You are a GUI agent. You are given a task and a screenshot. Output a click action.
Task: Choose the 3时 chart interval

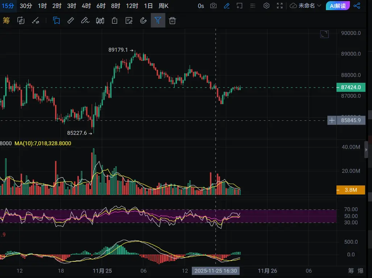click(72, 6)
